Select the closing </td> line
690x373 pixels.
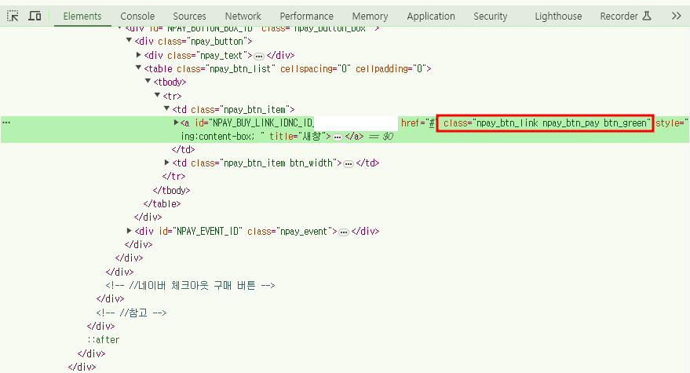[x=183, y=150]
